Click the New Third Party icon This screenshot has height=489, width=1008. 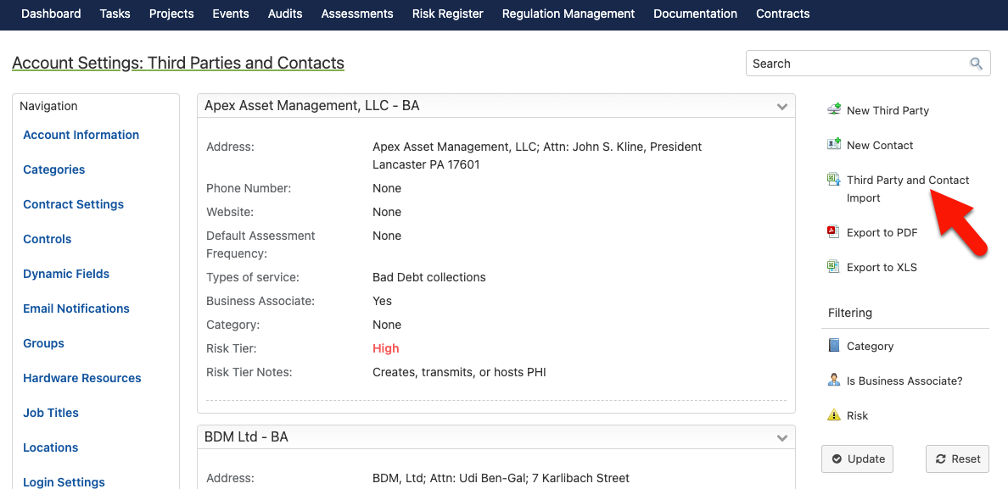point(834,109)
